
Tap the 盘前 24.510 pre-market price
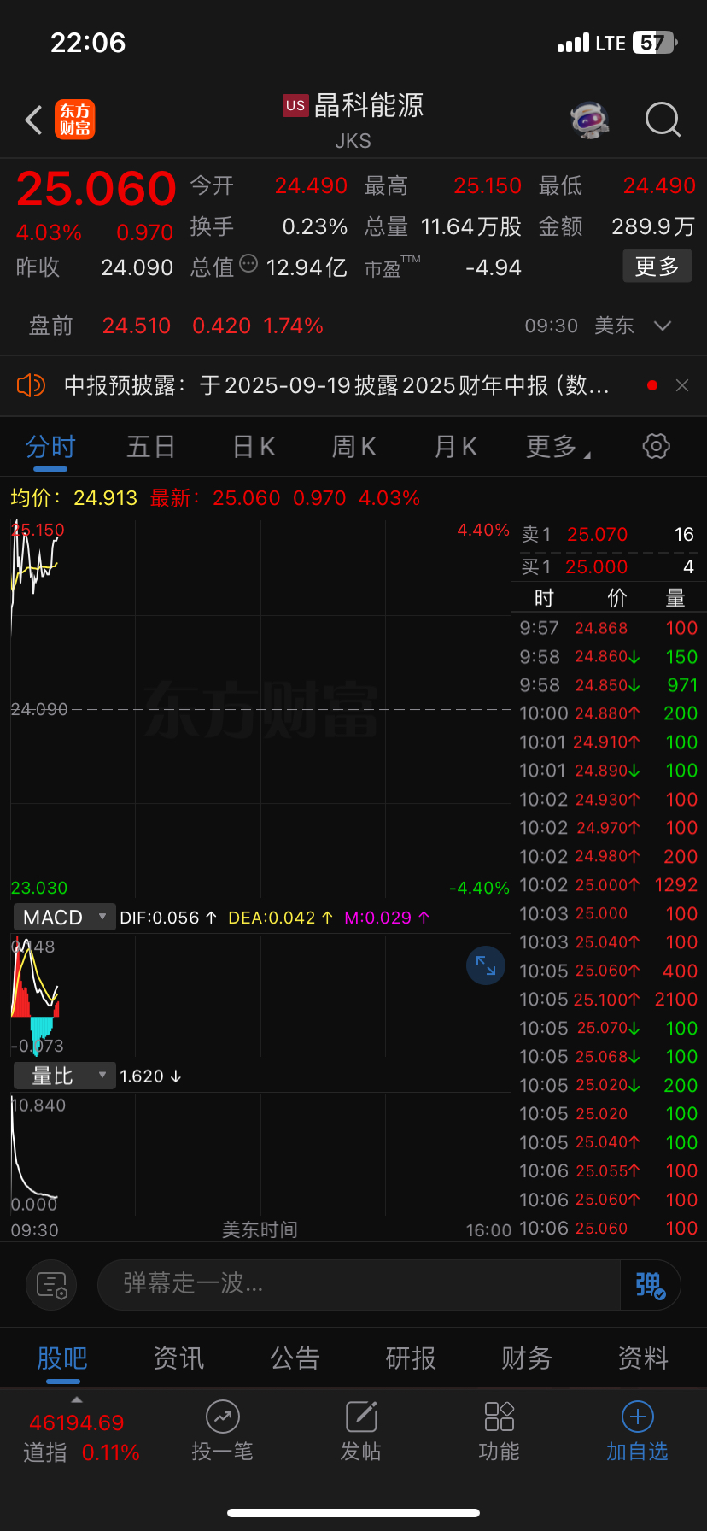137,326
